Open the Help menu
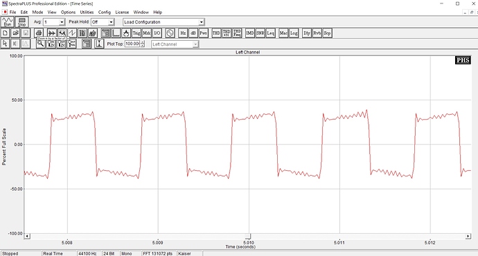The width and height of the screenshot is (478, 256). [158, 12]
